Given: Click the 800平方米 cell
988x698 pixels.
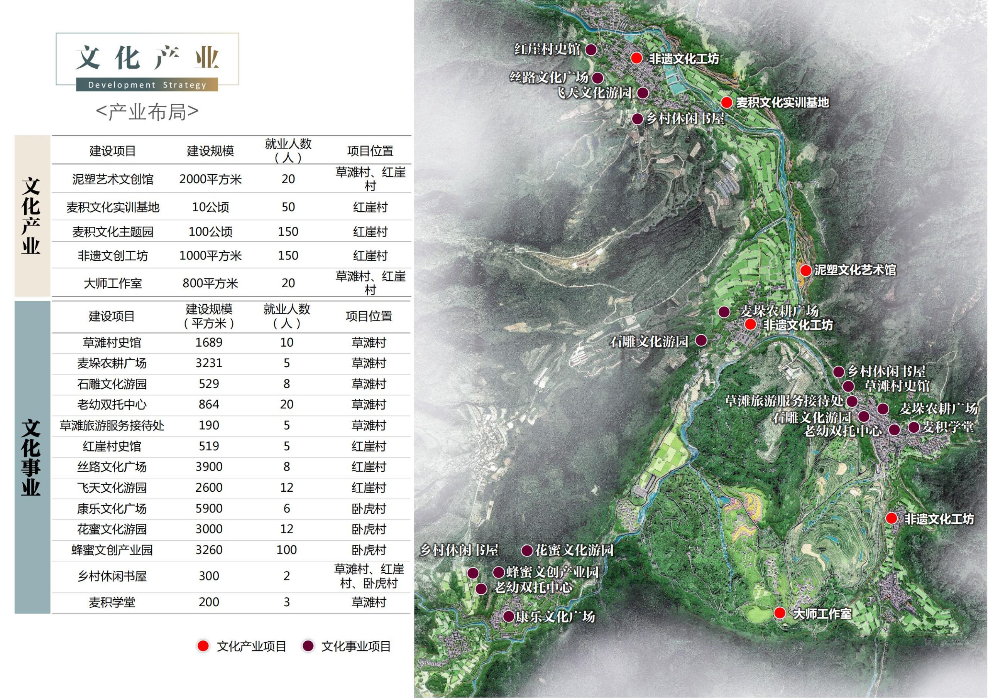Looking at the screenshot, I should click(210, 283).
